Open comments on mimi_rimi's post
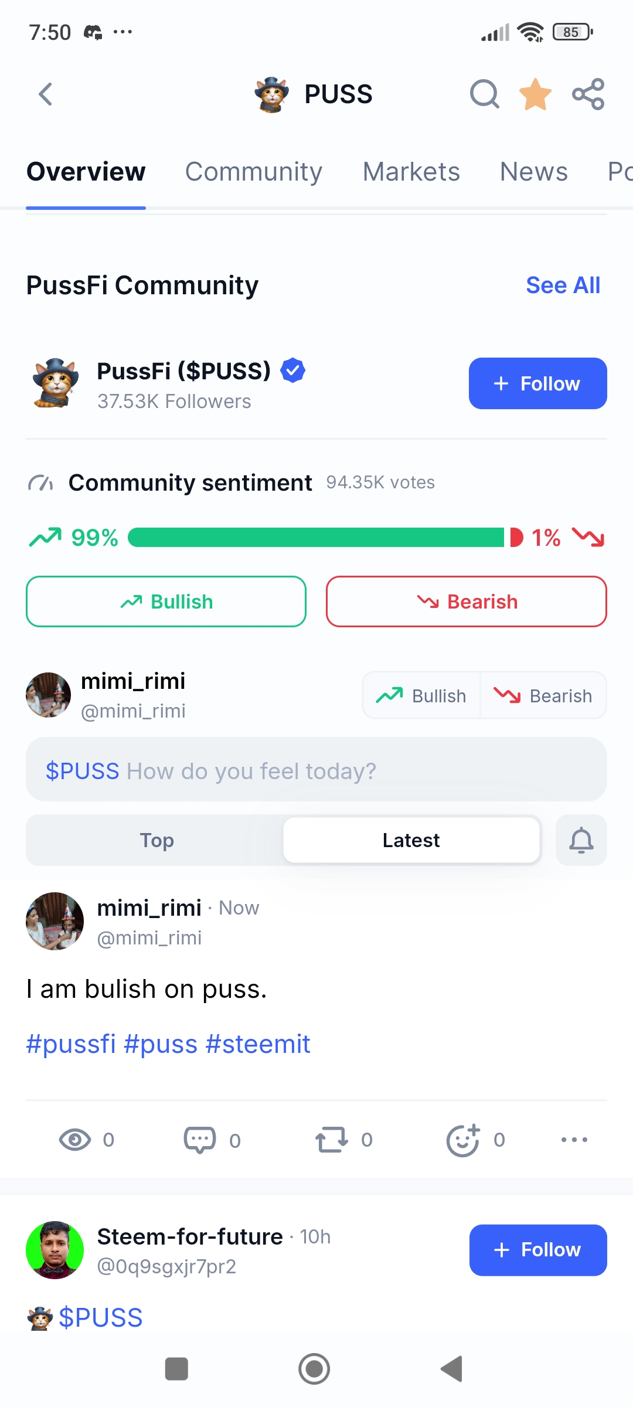The image size is (633, 1407). (x=200, y=1140)
